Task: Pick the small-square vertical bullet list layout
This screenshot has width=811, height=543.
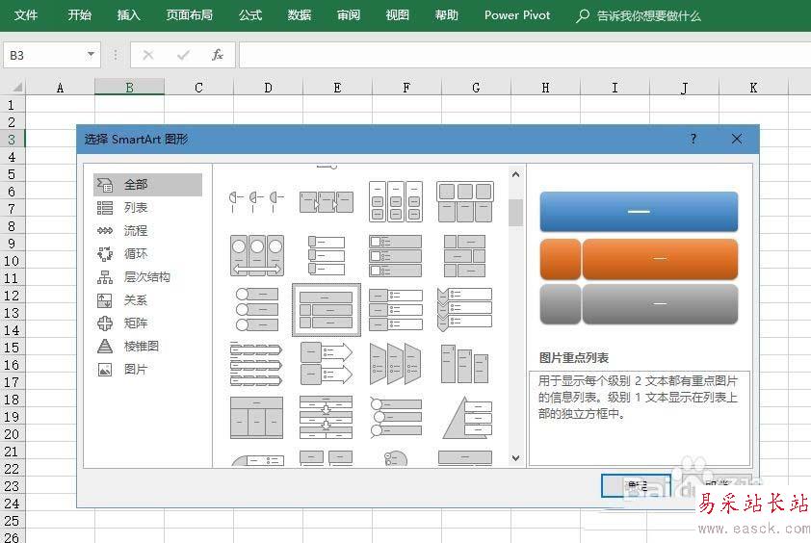Action: 327,255
